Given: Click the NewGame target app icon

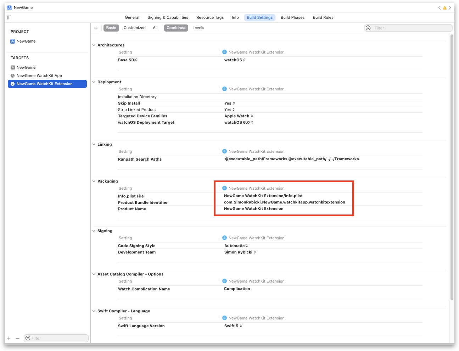Looking at the screenshot, I should (x=13, y=67).
